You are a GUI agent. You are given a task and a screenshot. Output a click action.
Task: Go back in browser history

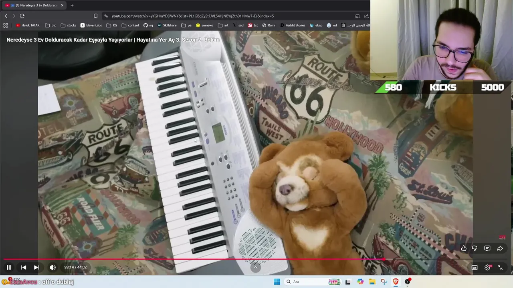point(6,16)
